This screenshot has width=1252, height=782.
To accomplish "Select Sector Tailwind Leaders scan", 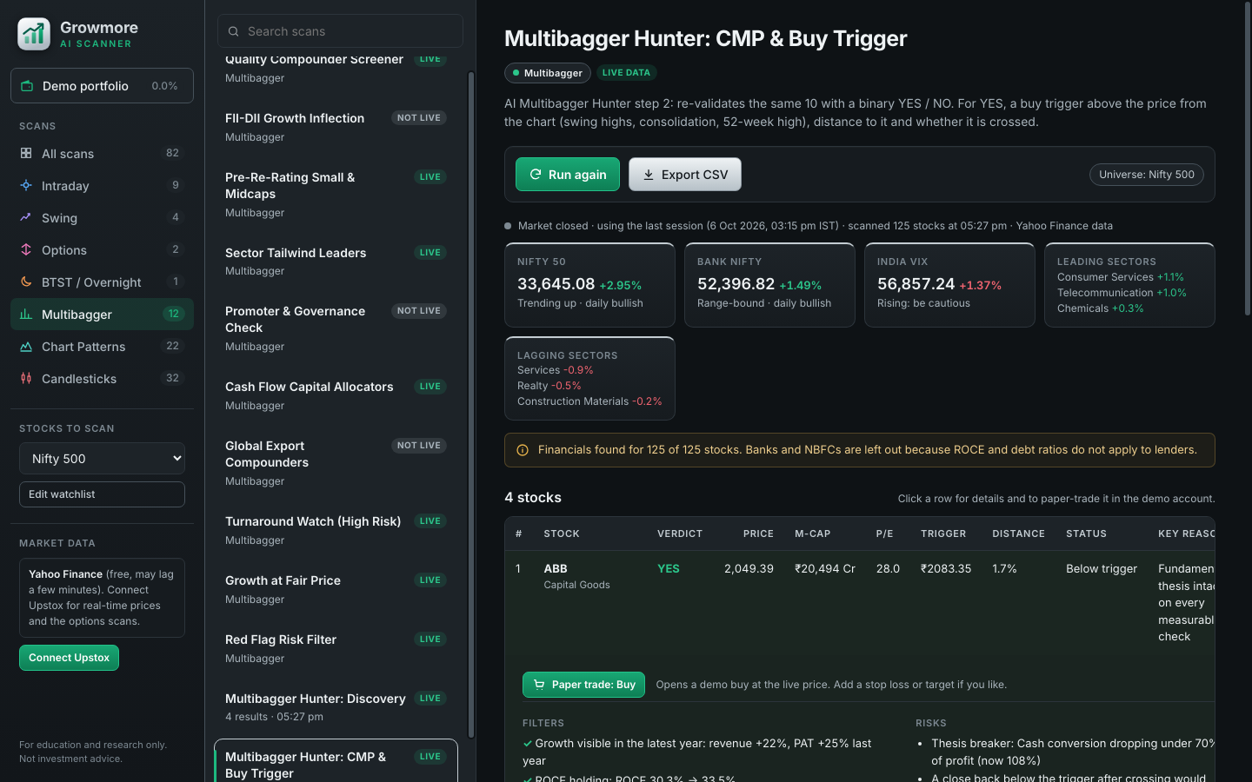I will coord(336,262).
